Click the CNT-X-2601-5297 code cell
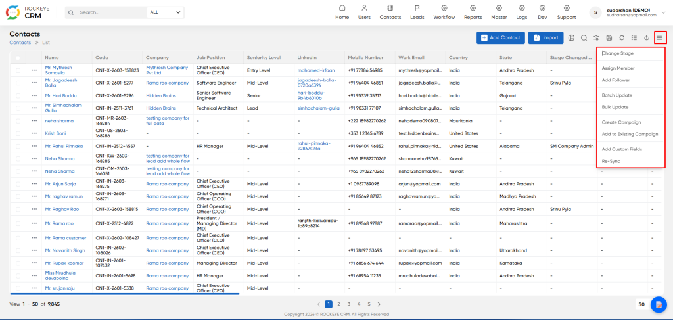The image size is (673, 320). click(x=117, y=83)
